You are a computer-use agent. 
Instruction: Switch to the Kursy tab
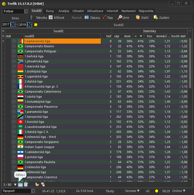point(50,11)
